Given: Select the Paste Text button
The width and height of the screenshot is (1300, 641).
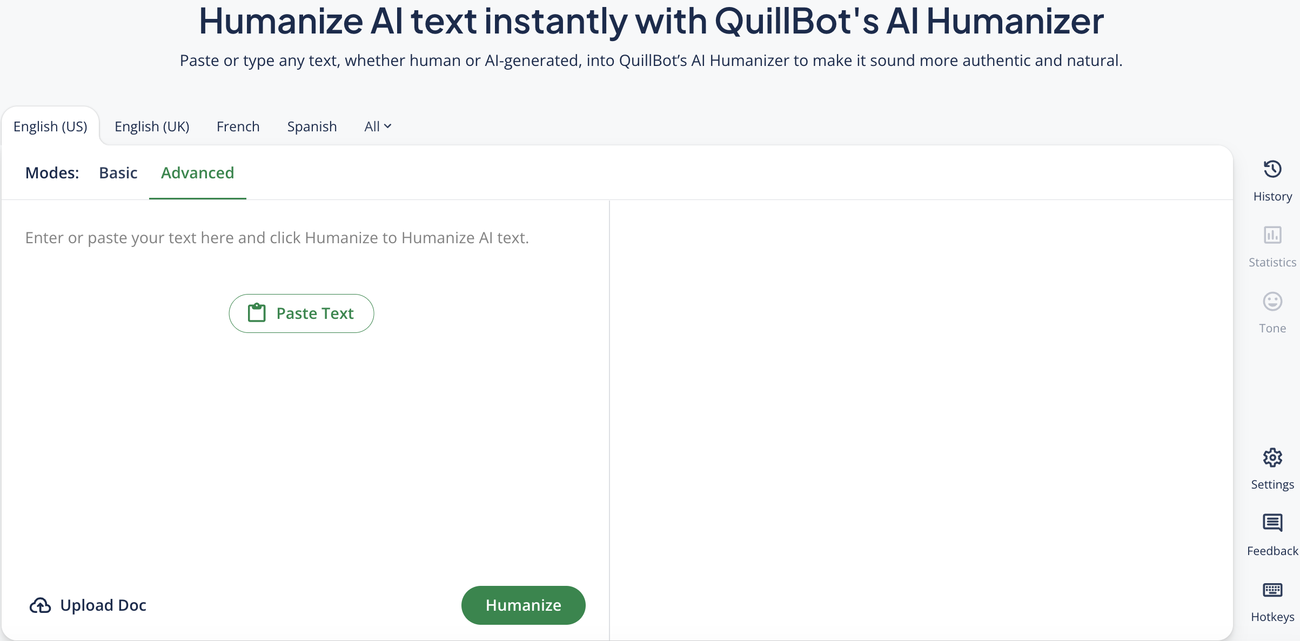Looking at the screenshot, I should pos(301,313).
